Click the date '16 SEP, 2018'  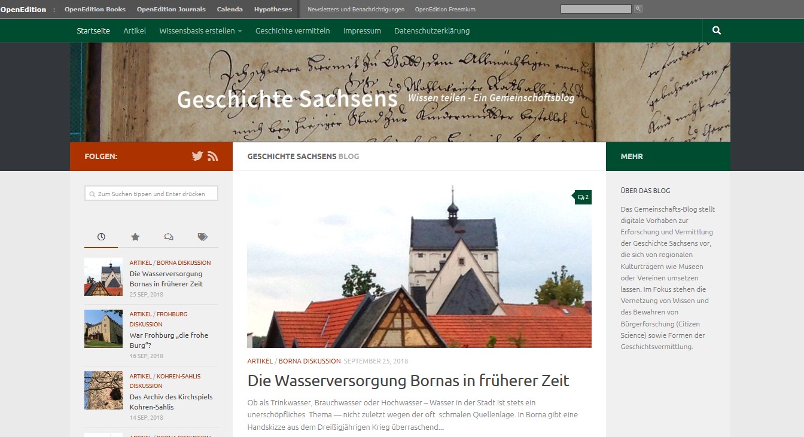[x=147, y=356]
